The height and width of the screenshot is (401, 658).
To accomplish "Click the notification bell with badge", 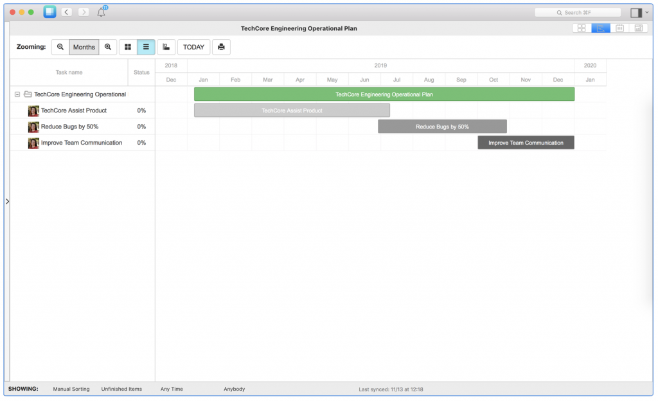I will point(101,12).
